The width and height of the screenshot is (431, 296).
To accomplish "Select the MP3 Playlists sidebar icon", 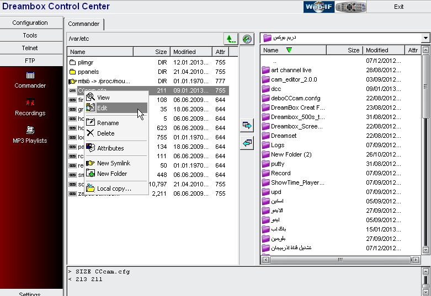I will point(30,135).
